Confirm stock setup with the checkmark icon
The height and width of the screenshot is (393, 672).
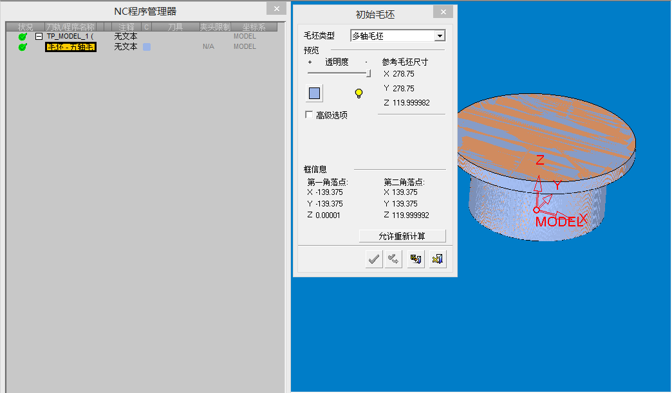(x=373, y=259)
